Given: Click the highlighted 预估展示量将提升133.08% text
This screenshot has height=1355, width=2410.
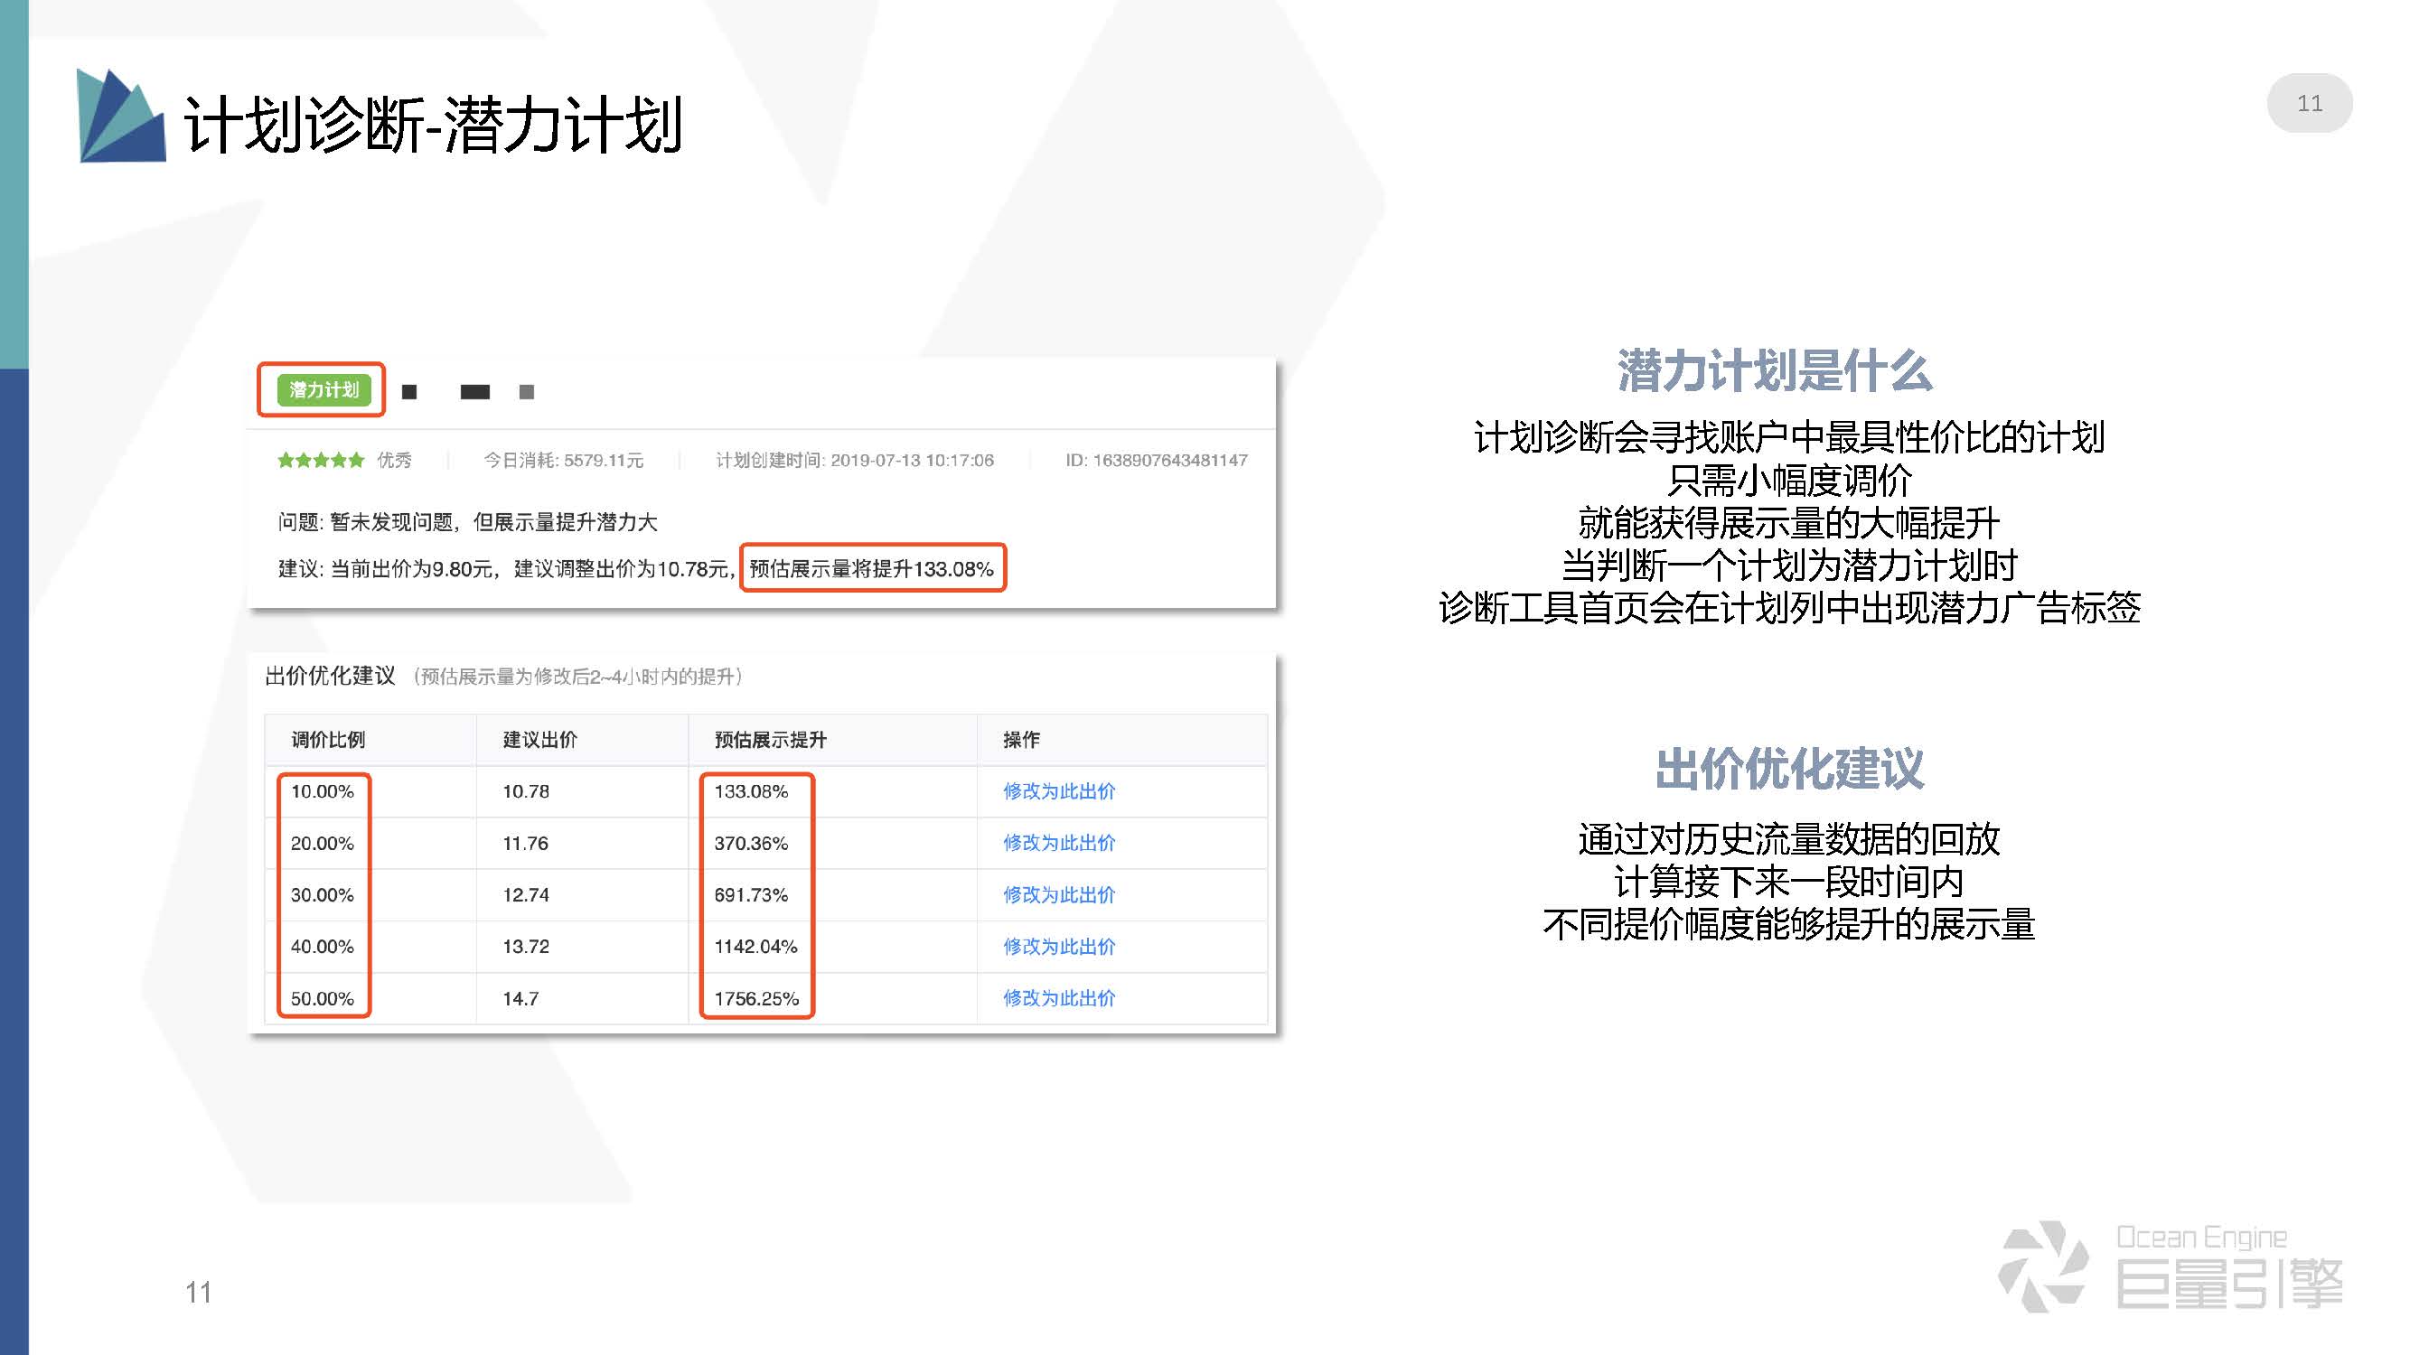Looking at the screenshot, I should pyautogui.click(x=871, y=568).
